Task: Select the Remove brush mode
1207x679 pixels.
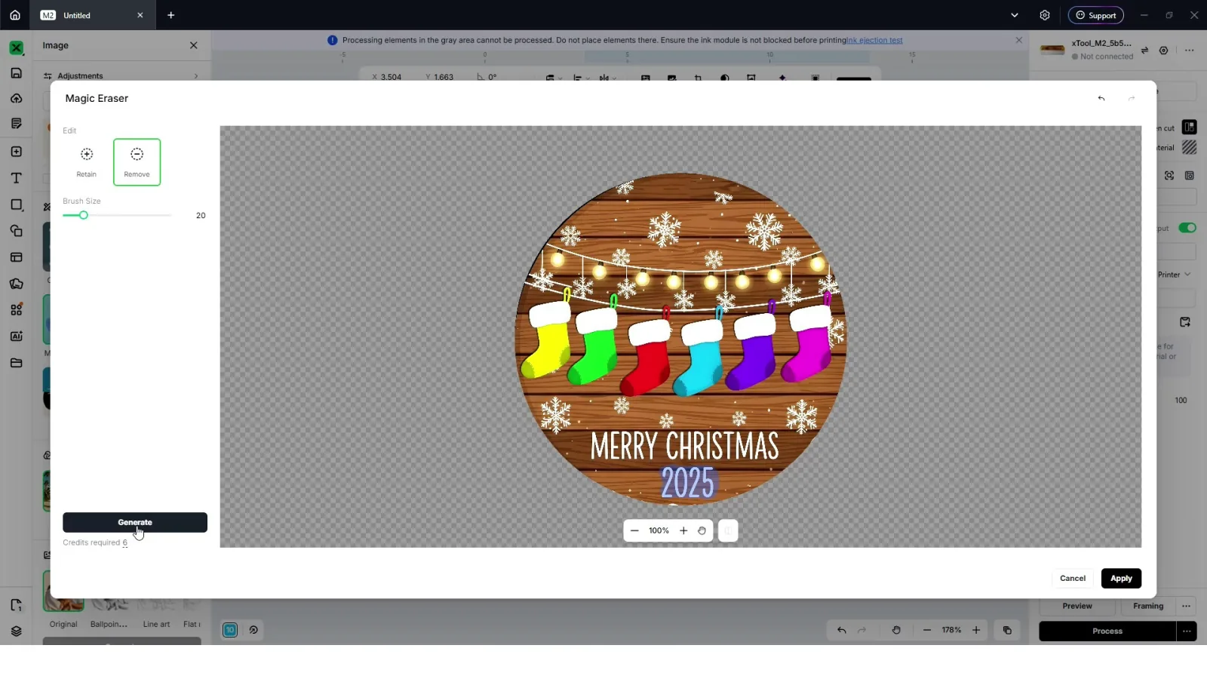Action: pyautogui.click(x=137, y=161)
